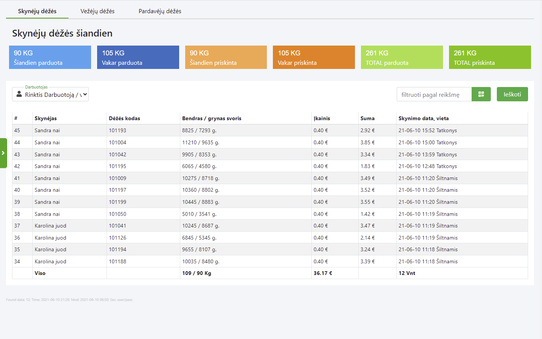
Task: Click the person icon beside Darbuotojas dropdown
Action: coord(19,94)
